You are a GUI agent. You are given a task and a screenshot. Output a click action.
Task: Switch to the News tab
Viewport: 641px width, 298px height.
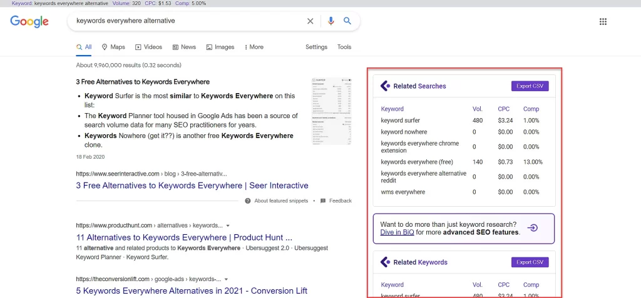[184, 47]
